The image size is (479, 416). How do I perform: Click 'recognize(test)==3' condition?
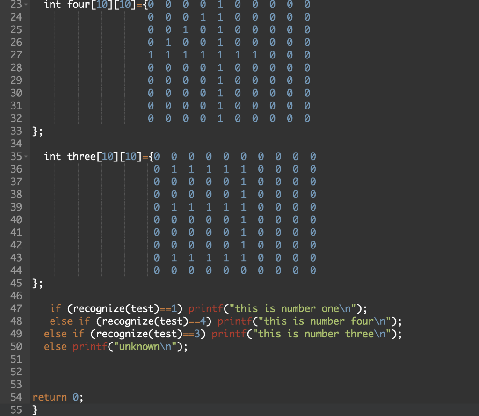(x=148, y=334)
